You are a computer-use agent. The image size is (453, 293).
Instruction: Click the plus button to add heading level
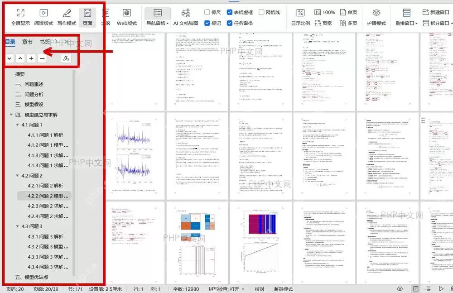(x=31, y=58)
